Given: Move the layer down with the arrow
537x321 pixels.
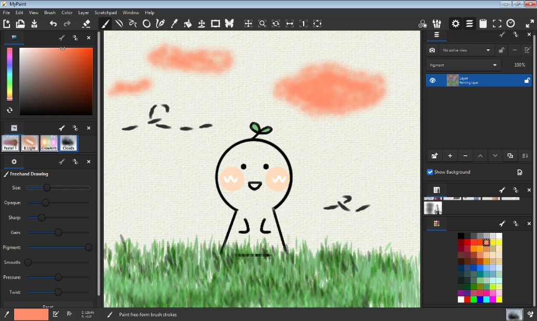Looking at the screenshot, I should pyautogui.click(x=495, y=156).
